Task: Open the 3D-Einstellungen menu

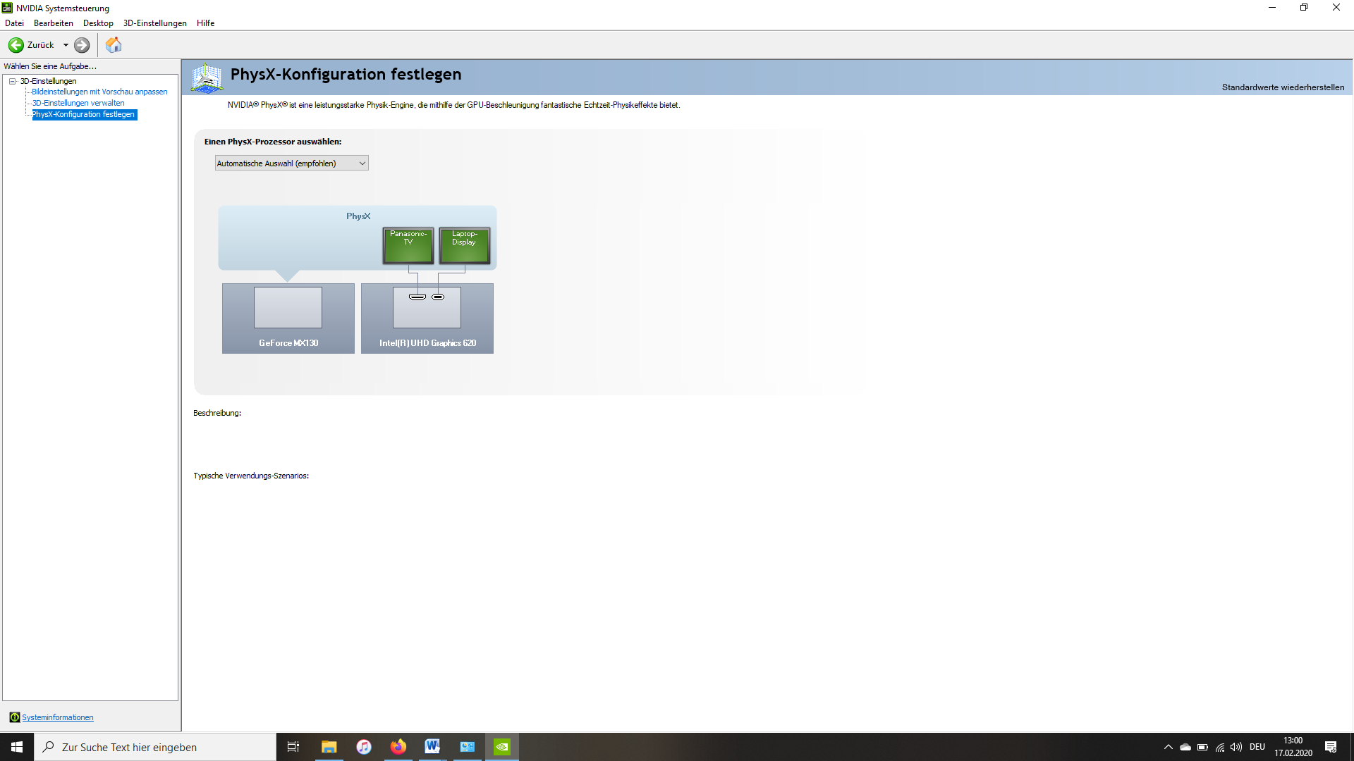Action: 154,23
